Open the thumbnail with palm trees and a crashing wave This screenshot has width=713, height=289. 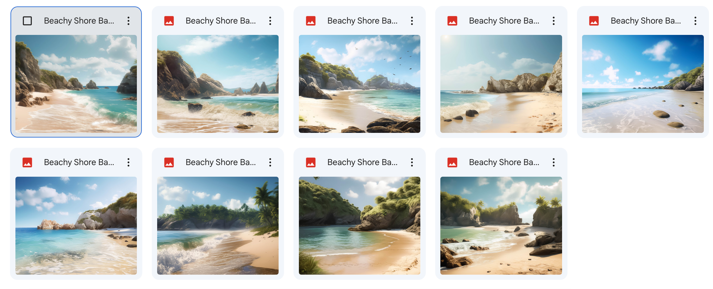[218, 226]
